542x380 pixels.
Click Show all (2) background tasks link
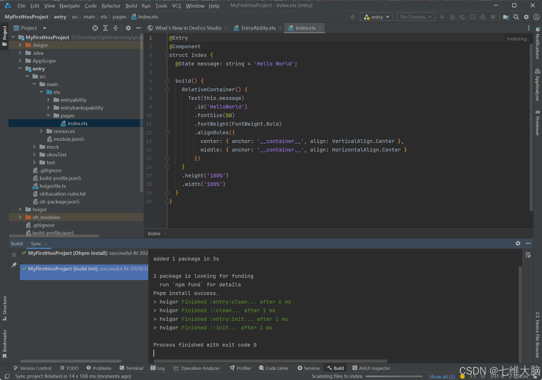click(442, 376)
